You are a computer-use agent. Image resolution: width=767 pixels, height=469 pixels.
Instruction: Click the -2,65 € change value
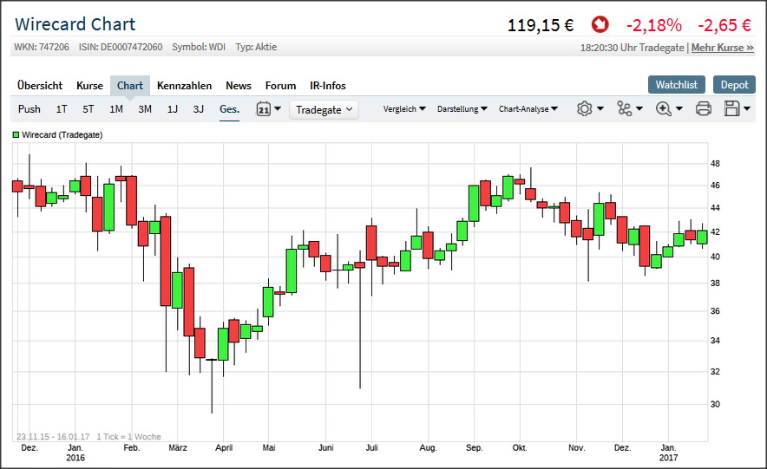pyautogui.click(x=724, y=25)
